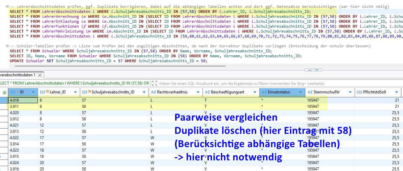Open the StammschulNr column filter dropdown arrow
Image resolution: width=403 pixels, height=171 pixels.
tap(350, 92)
